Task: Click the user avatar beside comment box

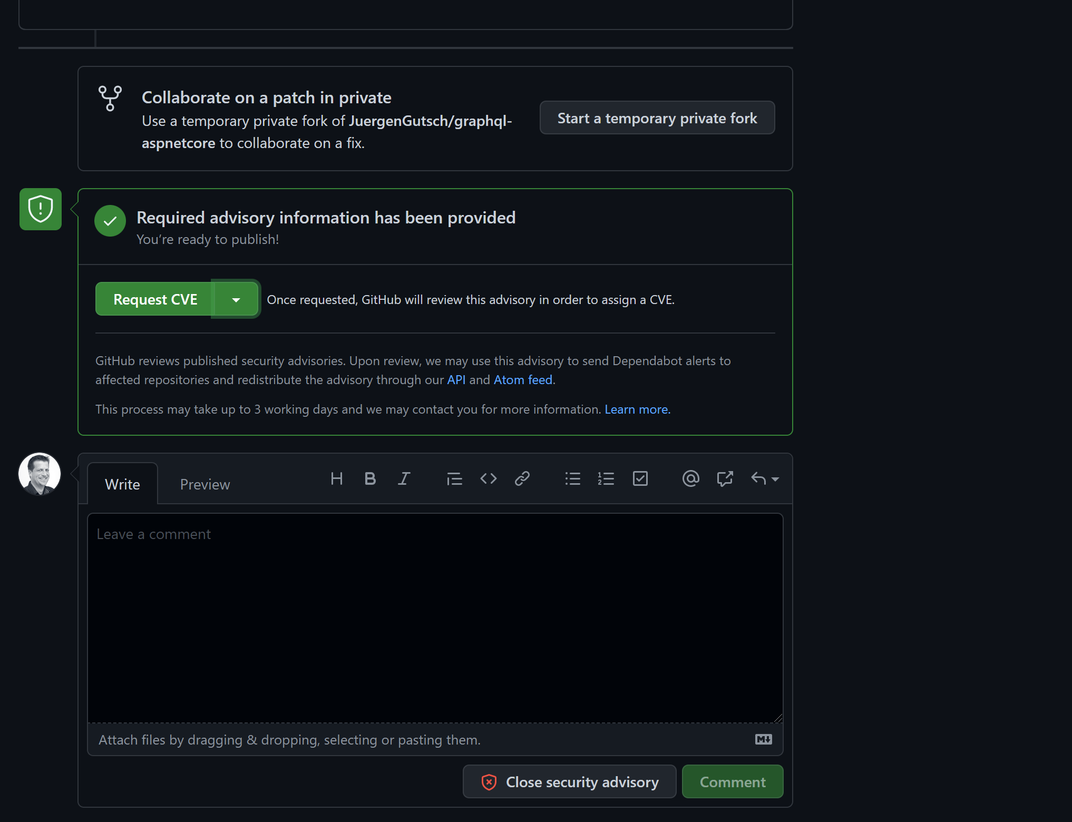Action: (x=40, y=474)
